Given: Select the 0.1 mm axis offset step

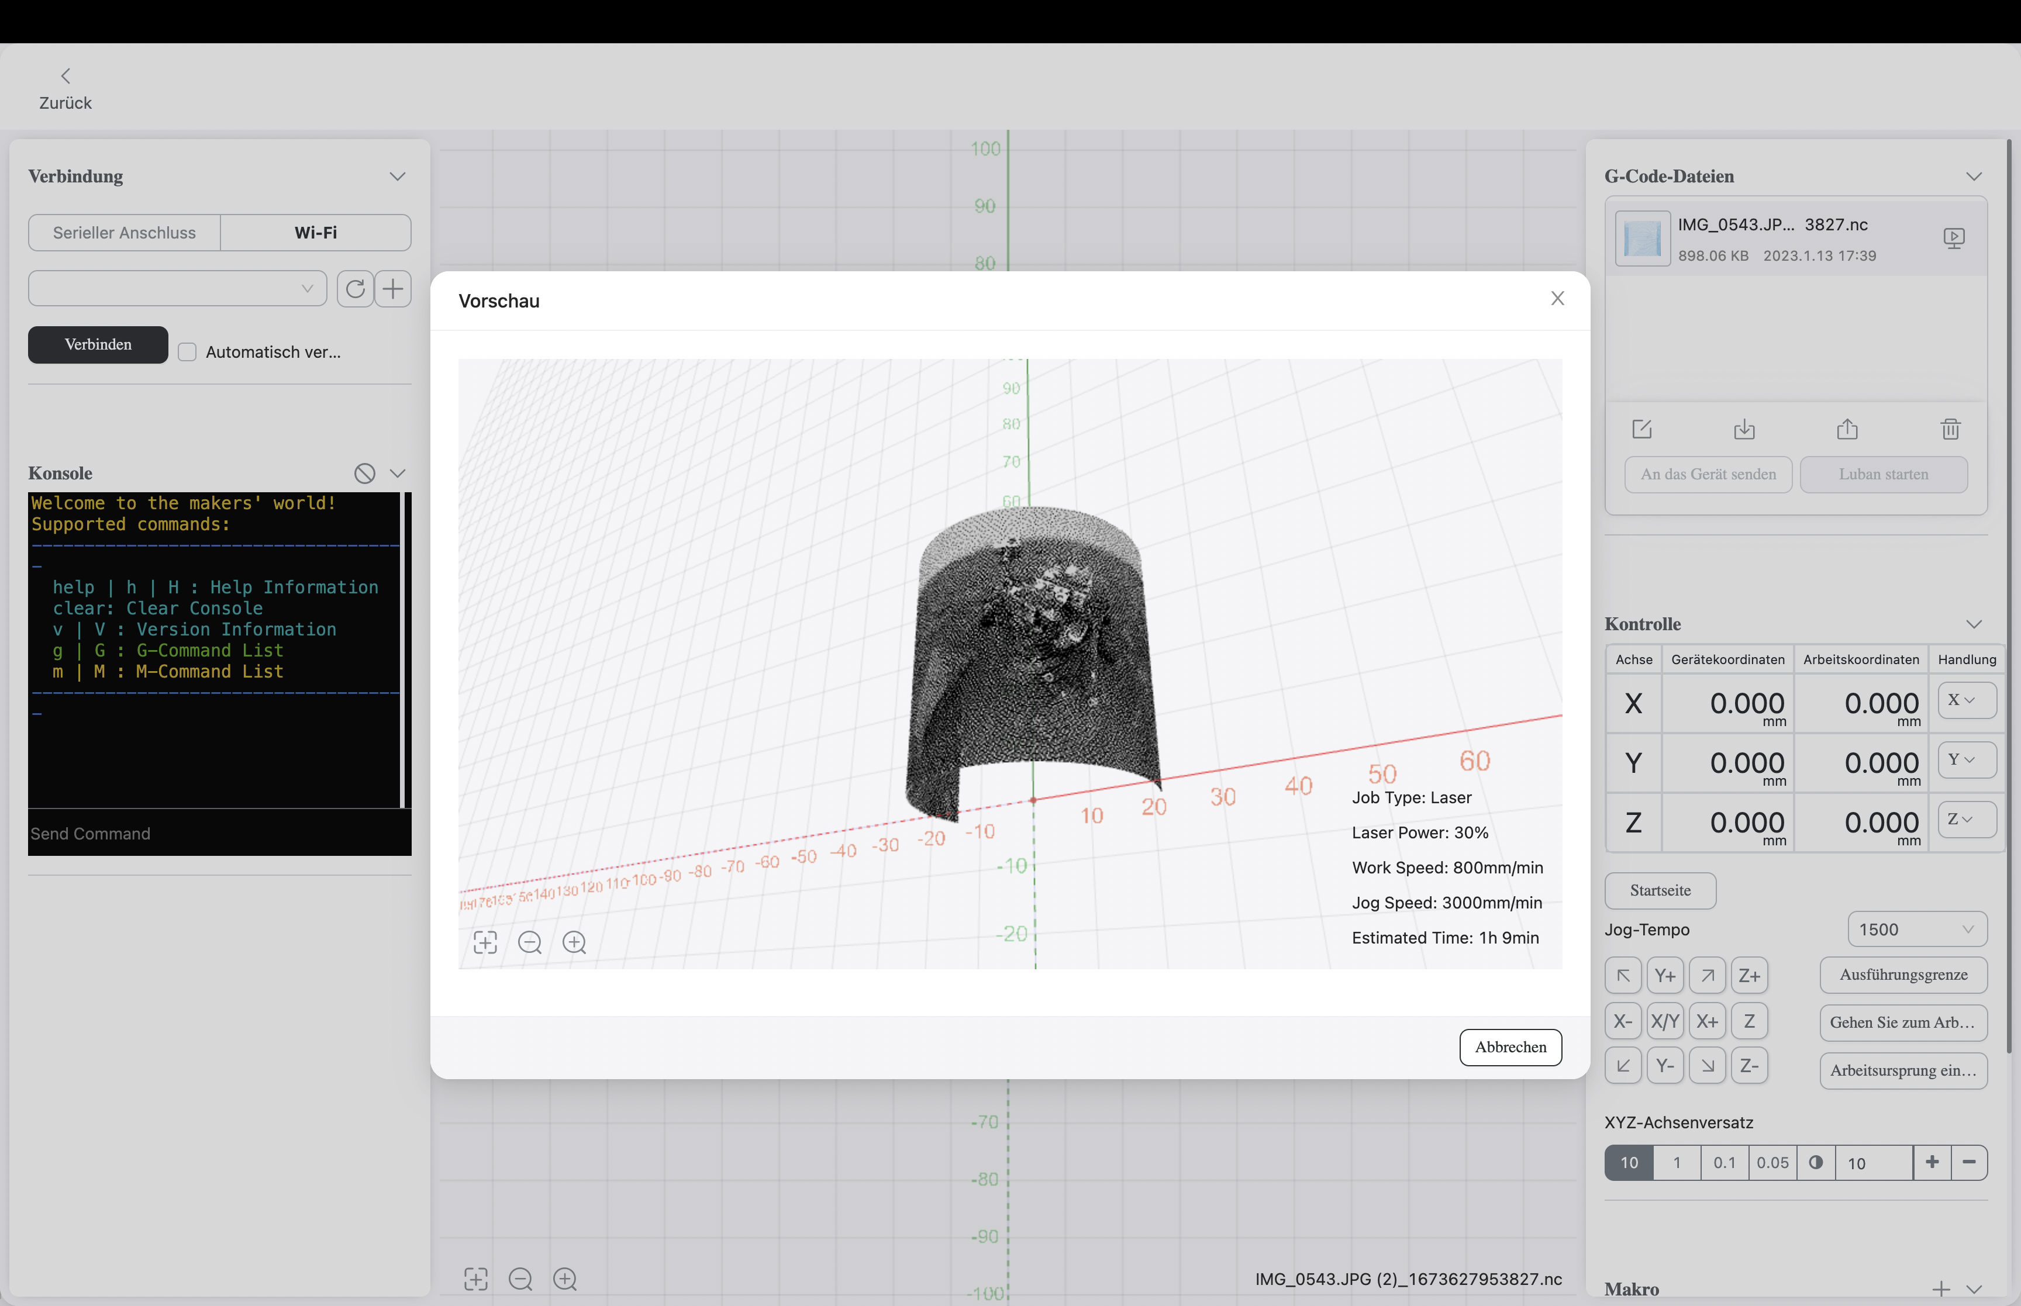Looking at the screenshot, I should pos(1724,1163).
